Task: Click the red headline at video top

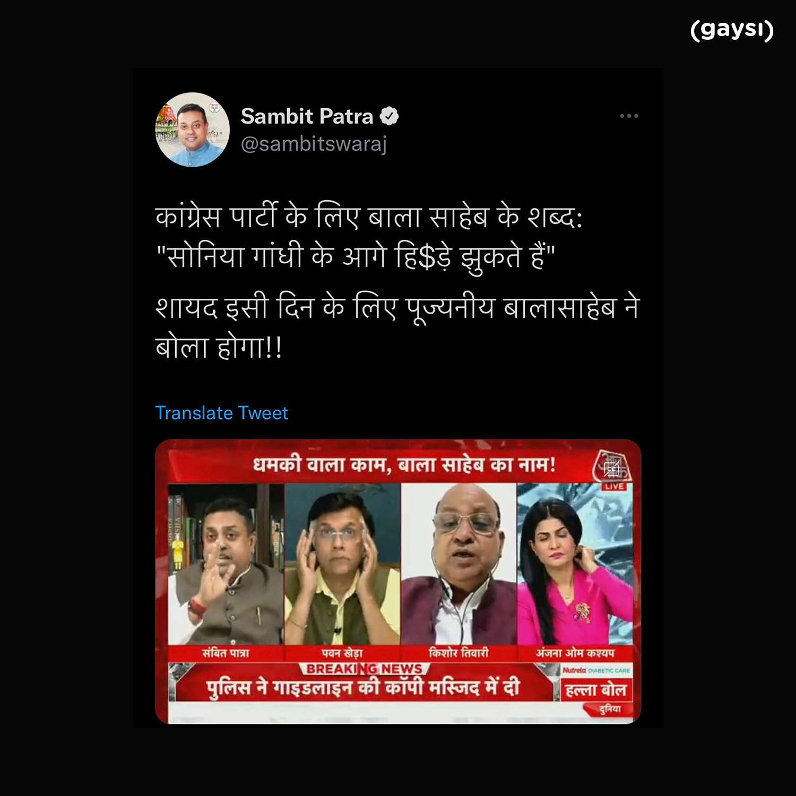Action: pyautogui.click(x=404, y=465)
